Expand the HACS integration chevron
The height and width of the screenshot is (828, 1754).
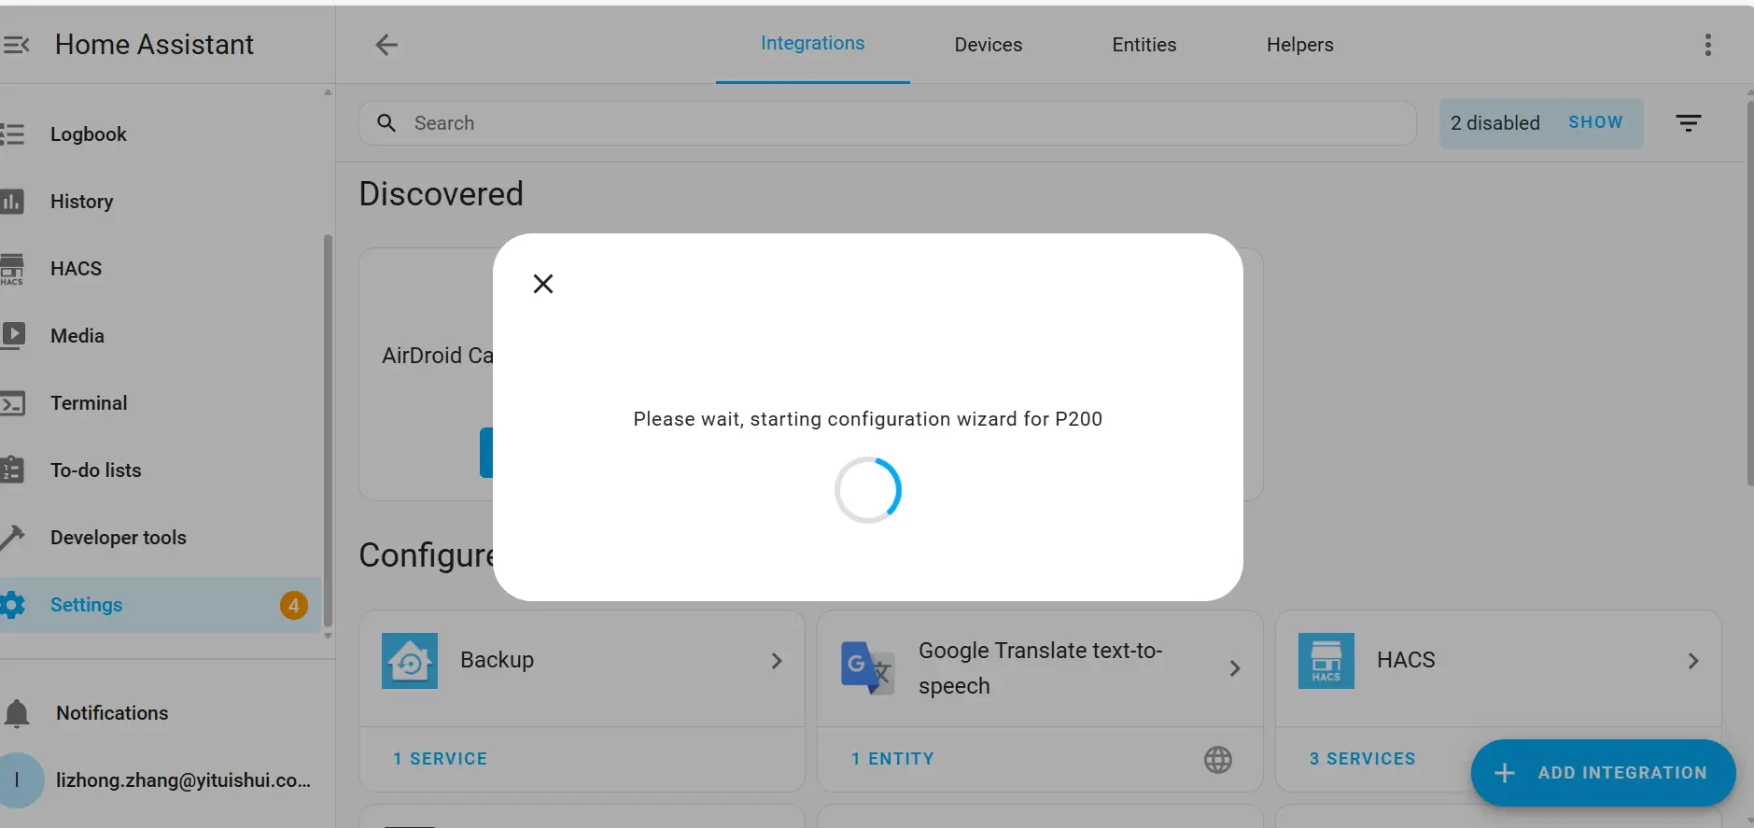tap(1693, 661)
